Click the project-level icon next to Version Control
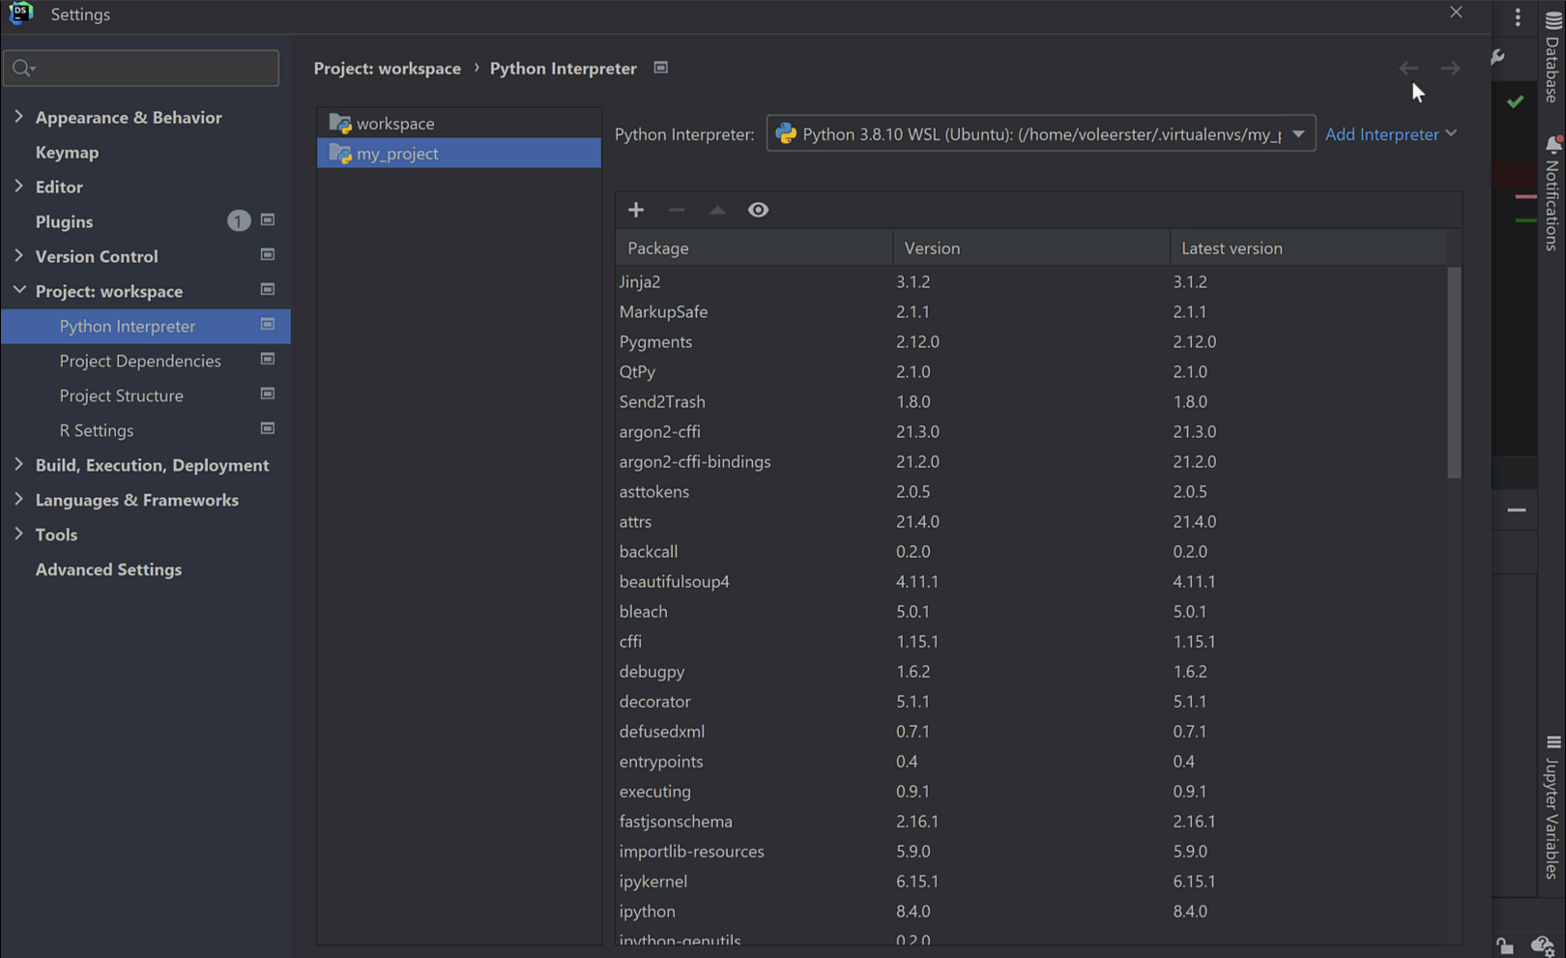 click(x=268, y=255)
